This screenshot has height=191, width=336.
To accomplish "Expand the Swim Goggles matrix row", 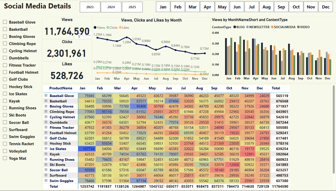I will [46, 181].
